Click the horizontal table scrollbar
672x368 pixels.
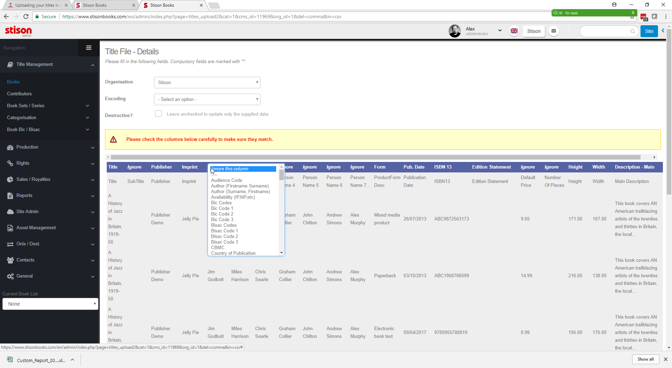(375, 157)
